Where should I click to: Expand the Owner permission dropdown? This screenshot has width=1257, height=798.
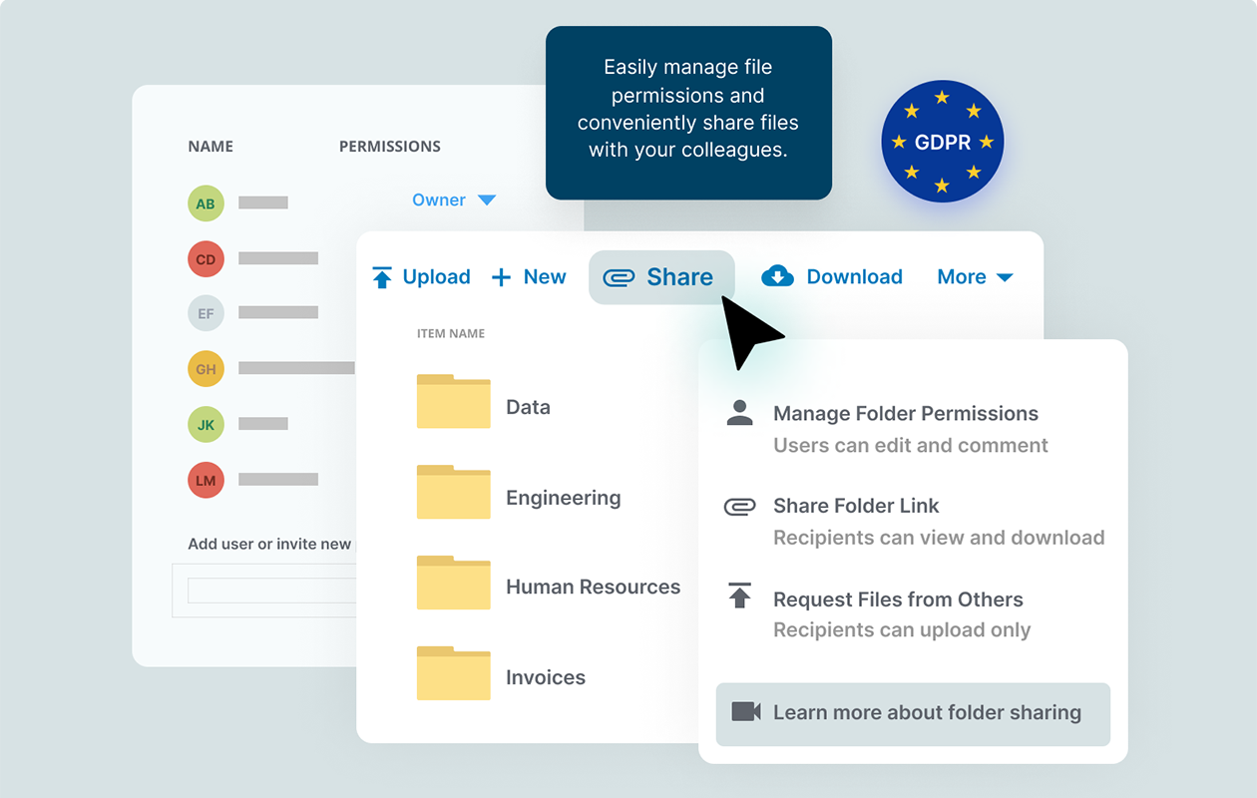[x=486, y=200]
